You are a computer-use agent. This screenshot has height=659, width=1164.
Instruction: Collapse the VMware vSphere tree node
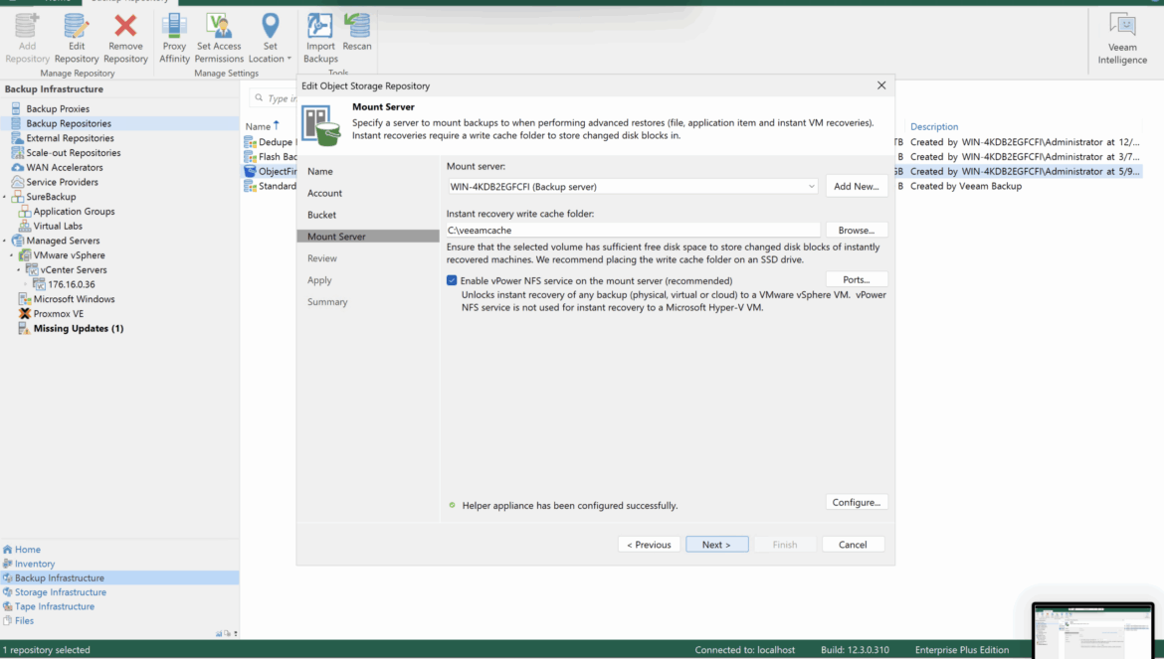tap(12, 255)
